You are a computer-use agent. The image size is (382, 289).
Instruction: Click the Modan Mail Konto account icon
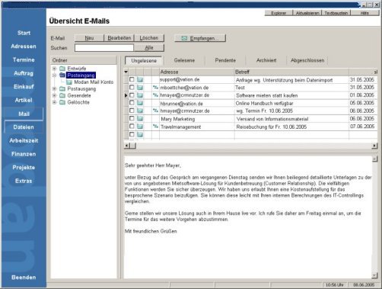pos(69,82)
